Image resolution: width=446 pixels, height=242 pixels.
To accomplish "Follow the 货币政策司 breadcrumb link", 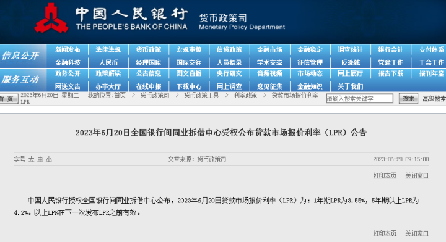I will tap(155, 95).
